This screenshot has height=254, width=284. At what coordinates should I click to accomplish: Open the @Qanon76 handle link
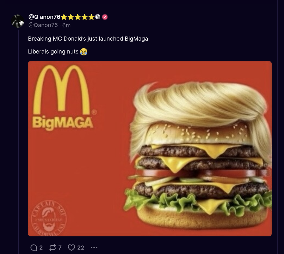[43, 25]
